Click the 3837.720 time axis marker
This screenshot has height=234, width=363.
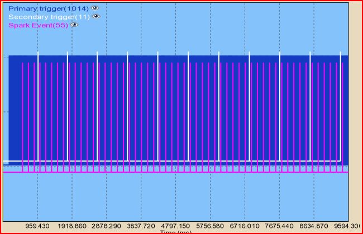point(141,226)
